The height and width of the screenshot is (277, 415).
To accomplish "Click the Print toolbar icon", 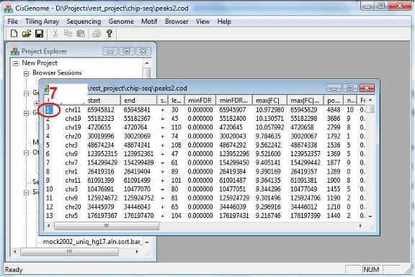I will 97,34.
